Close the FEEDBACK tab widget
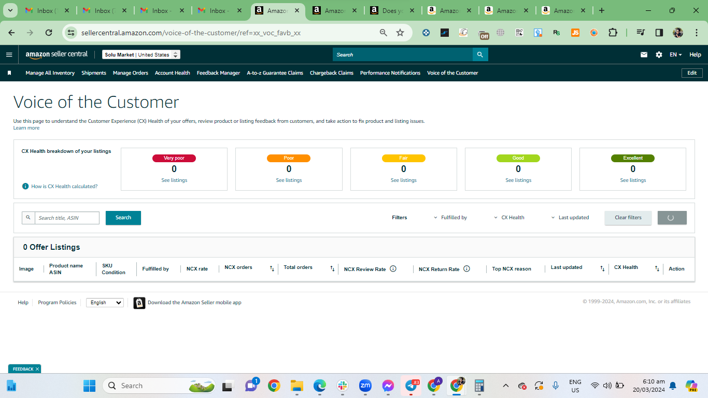Screen dimensions: 708x398 [x=37, y=369]
